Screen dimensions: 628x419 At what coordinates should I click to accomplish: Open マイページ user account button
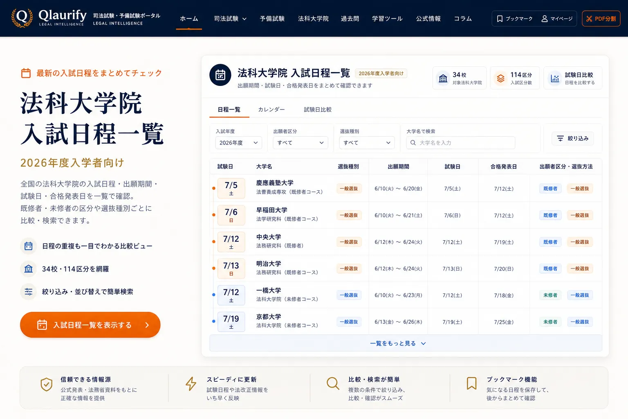557,19
